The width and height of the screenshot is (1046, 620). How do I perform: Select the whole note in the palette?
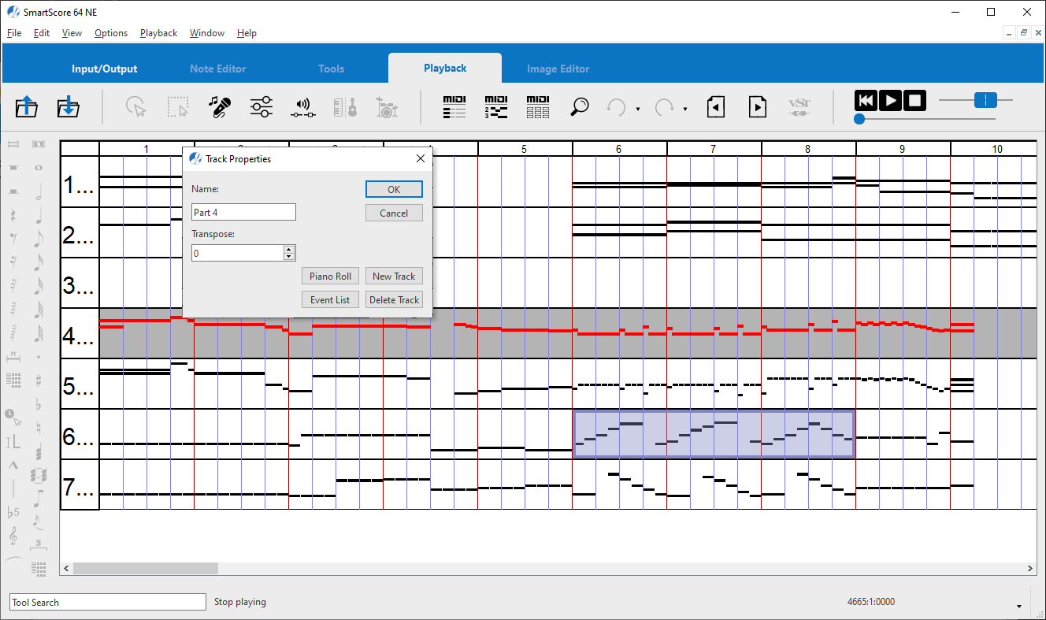[38, 168]
